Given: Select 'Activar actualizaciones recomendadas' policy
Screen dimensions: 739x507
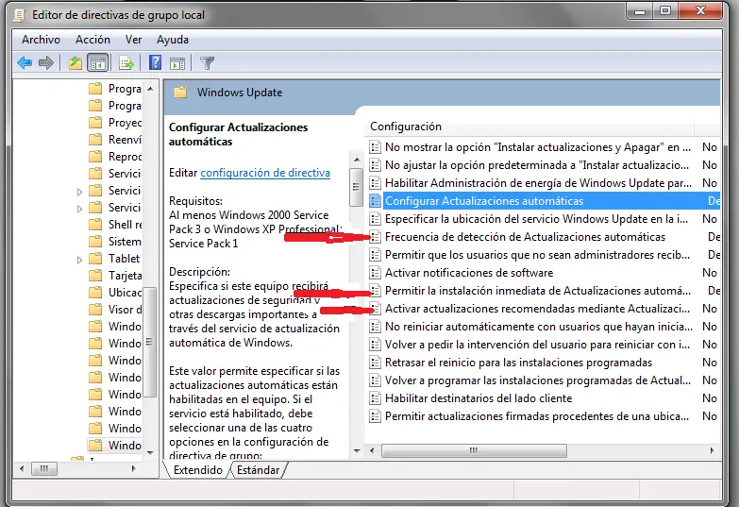Looking at the screenshot, I should pyautogui.click(x=537, y=309).
